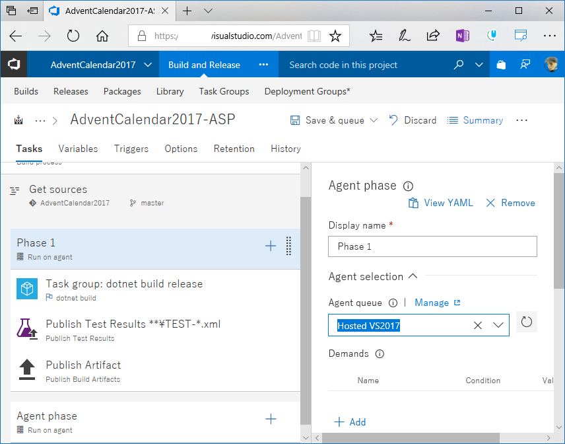Click the breadcrumb ellipsis before AdventCalendar2017-ASP

tap(40, 121)
